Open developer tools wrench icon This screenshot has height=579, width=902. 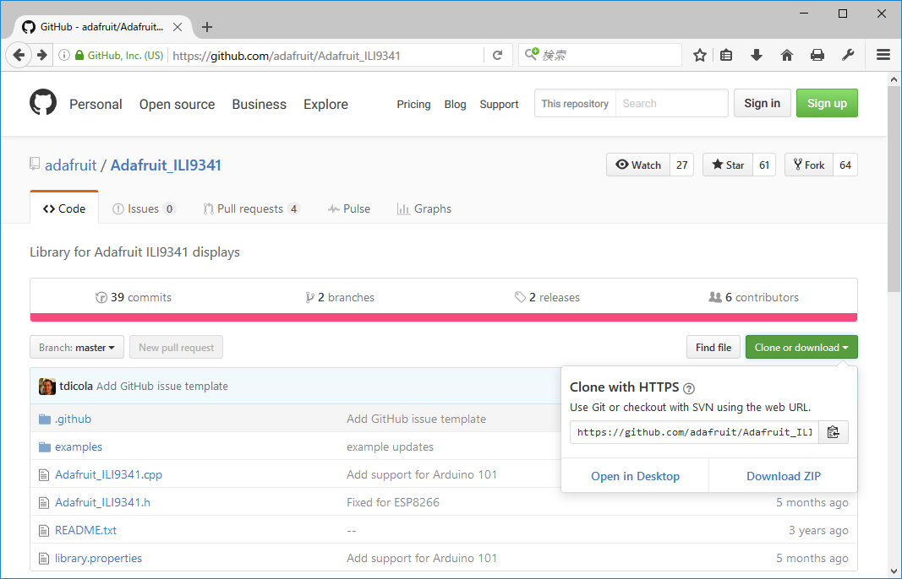(x=847, y=55)
